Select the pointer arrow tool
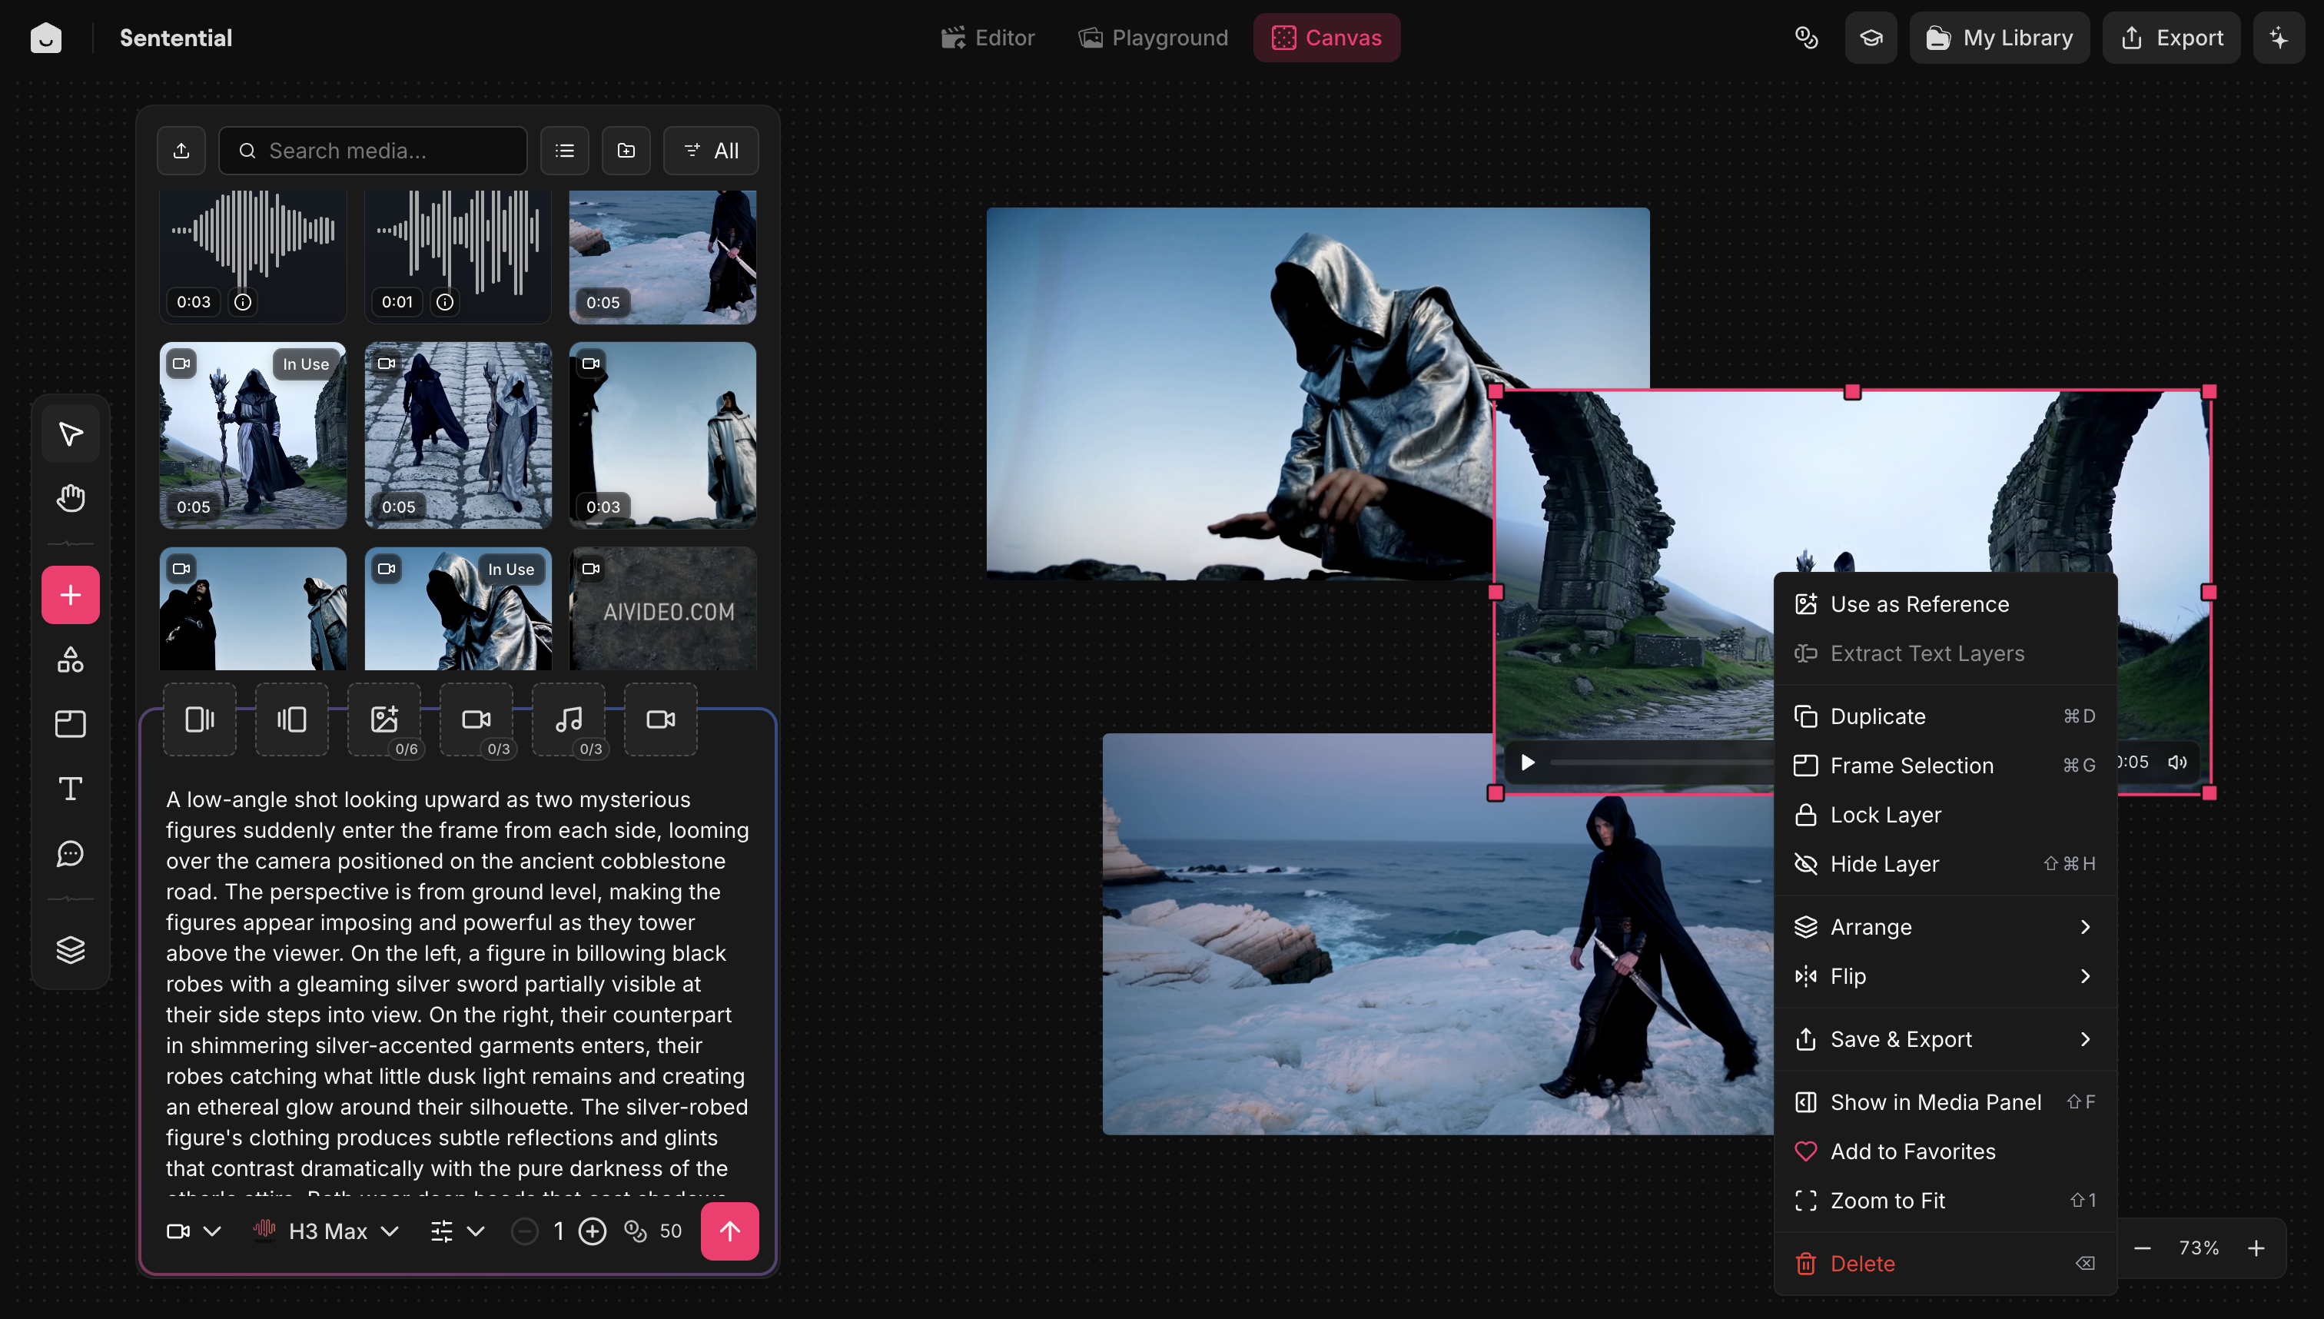This screenshot has height=1319, width=2324. pyautogui.click(x=70, y=433)
